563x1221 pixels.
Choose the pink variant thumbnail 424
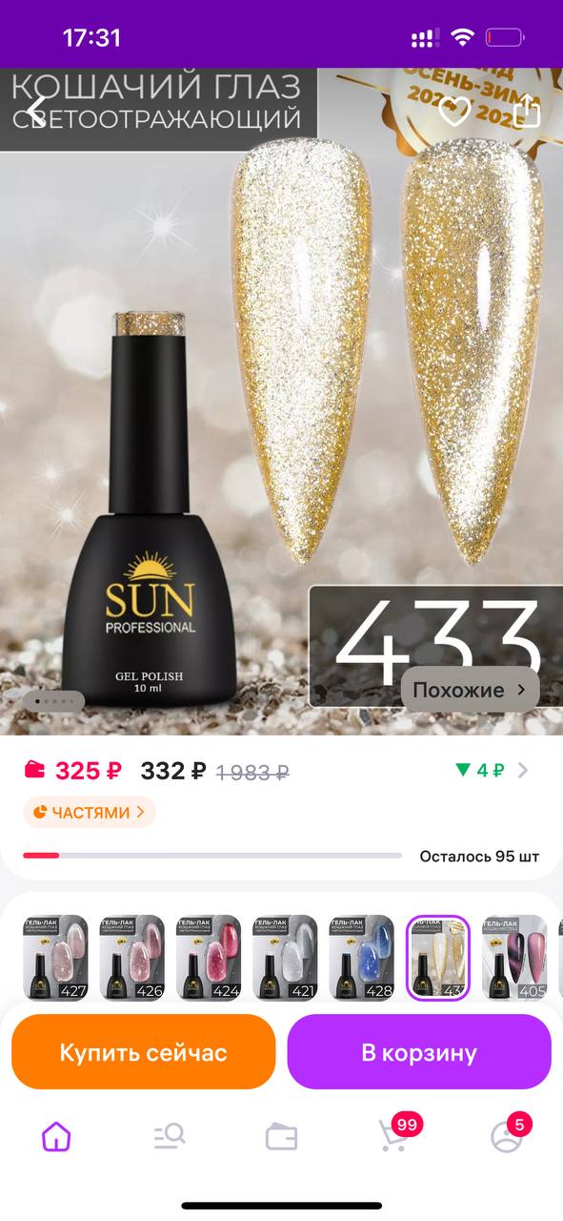point(209,958)
